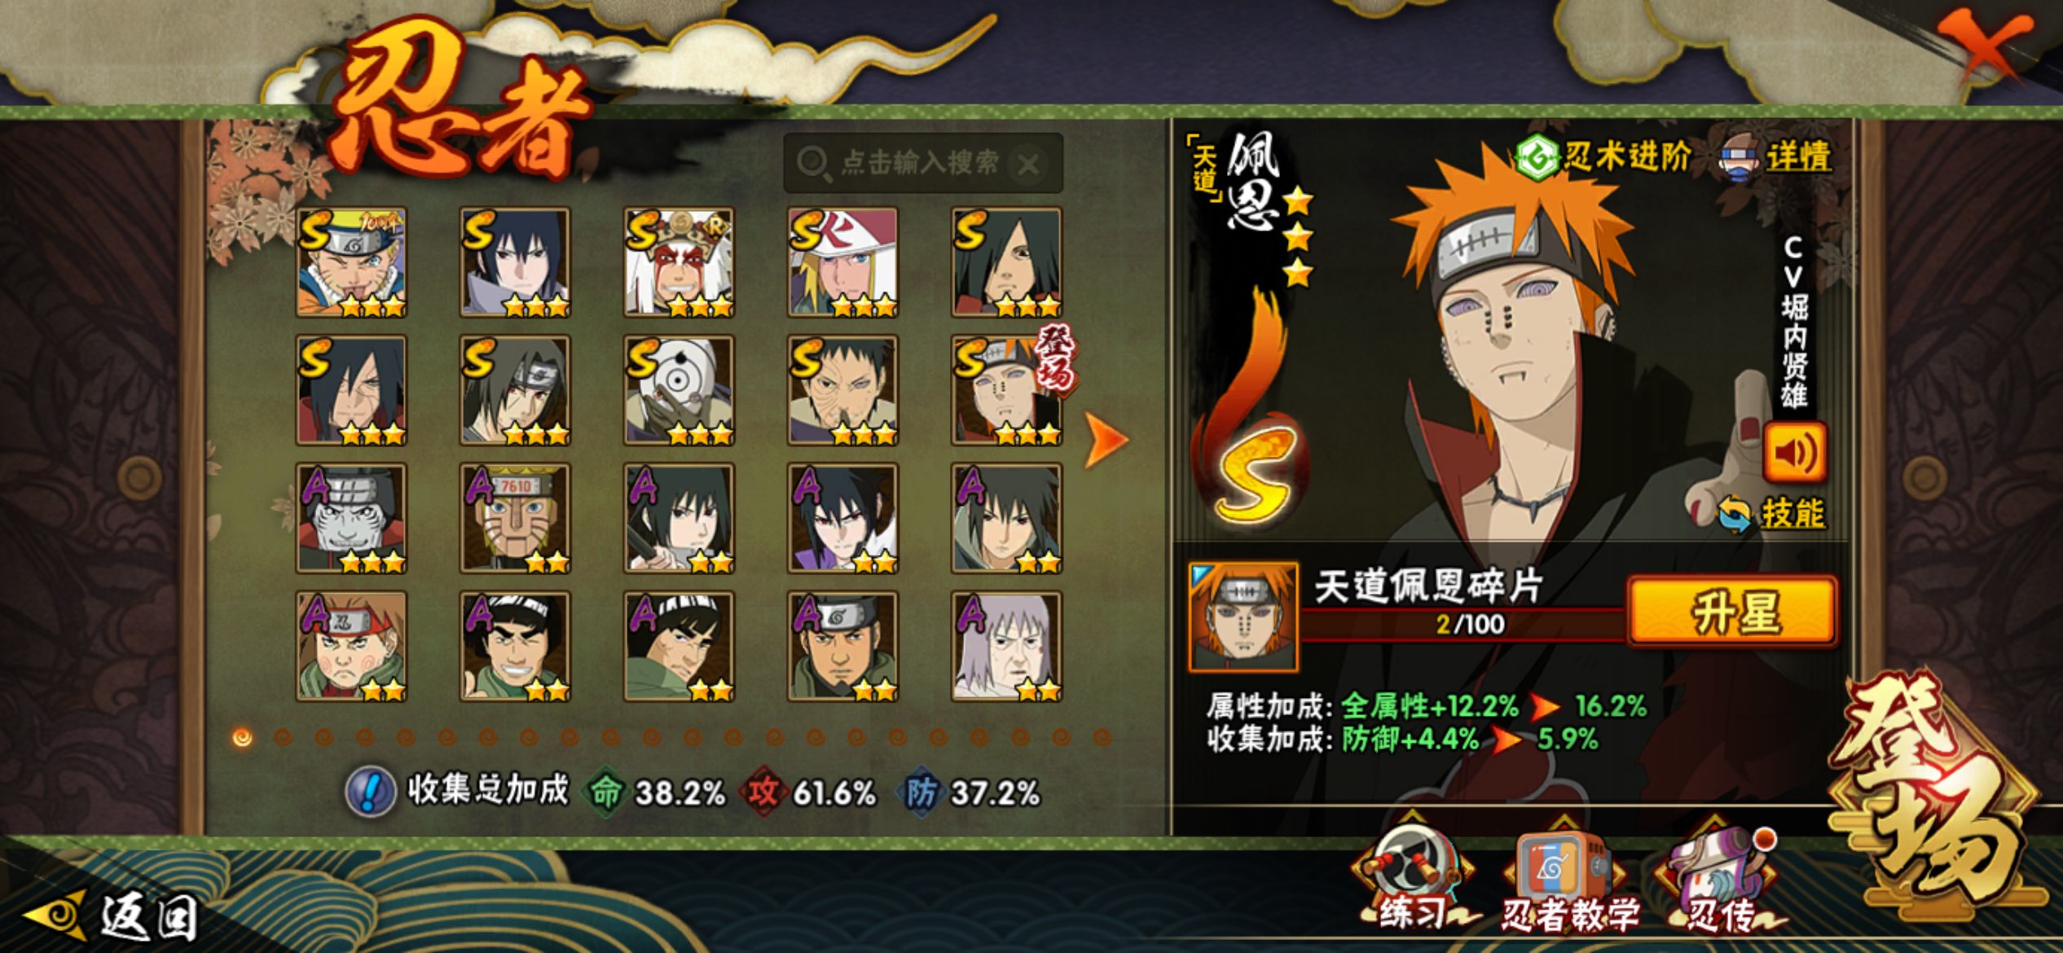Select the Naruto S-rank ninja portrait

pyautogui.click(x=351, y=262)
